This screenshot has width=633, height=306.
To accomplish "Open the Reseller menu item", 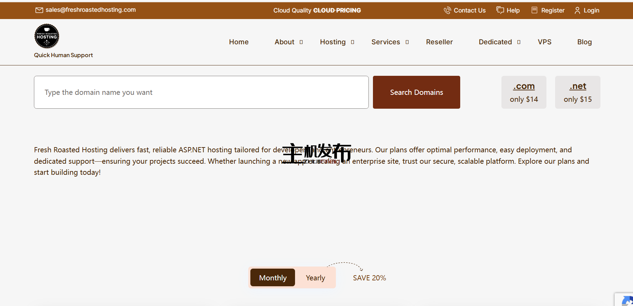I will [x=439, y=42].
